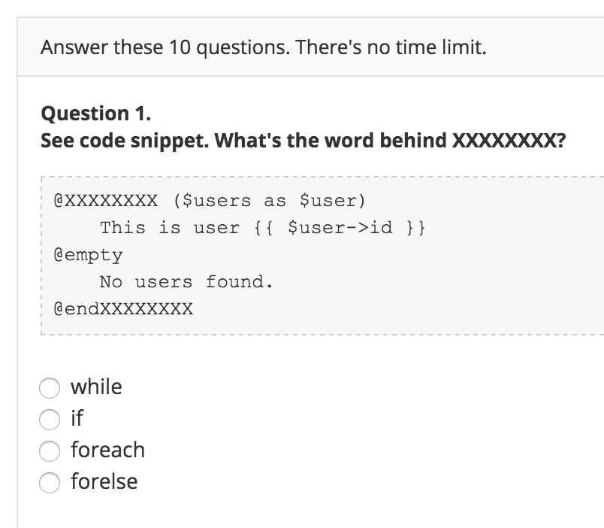Click the "No users found." code line

186,282
